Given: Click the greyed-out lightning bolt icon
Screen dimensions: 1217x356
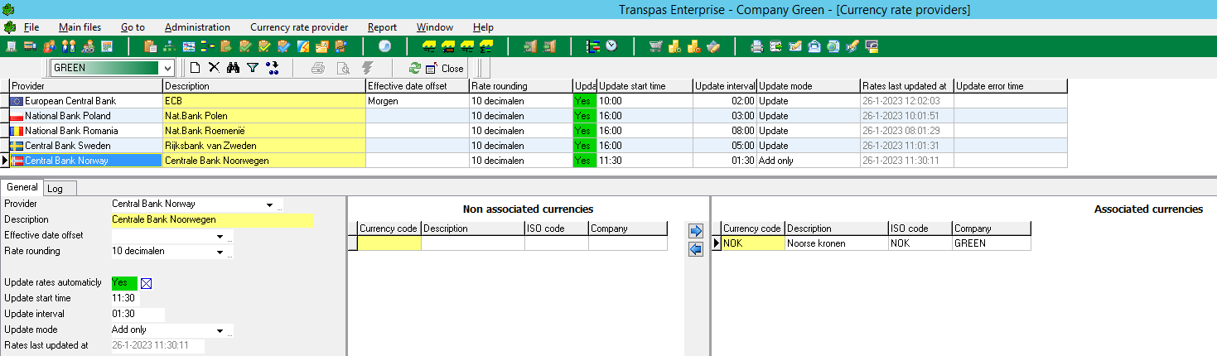Looking at the screenshot, I should click(367, 68).
